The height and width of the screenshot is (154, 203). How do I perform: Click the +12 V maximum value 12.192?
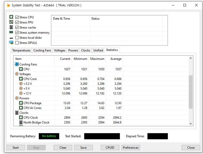(100, 93)
